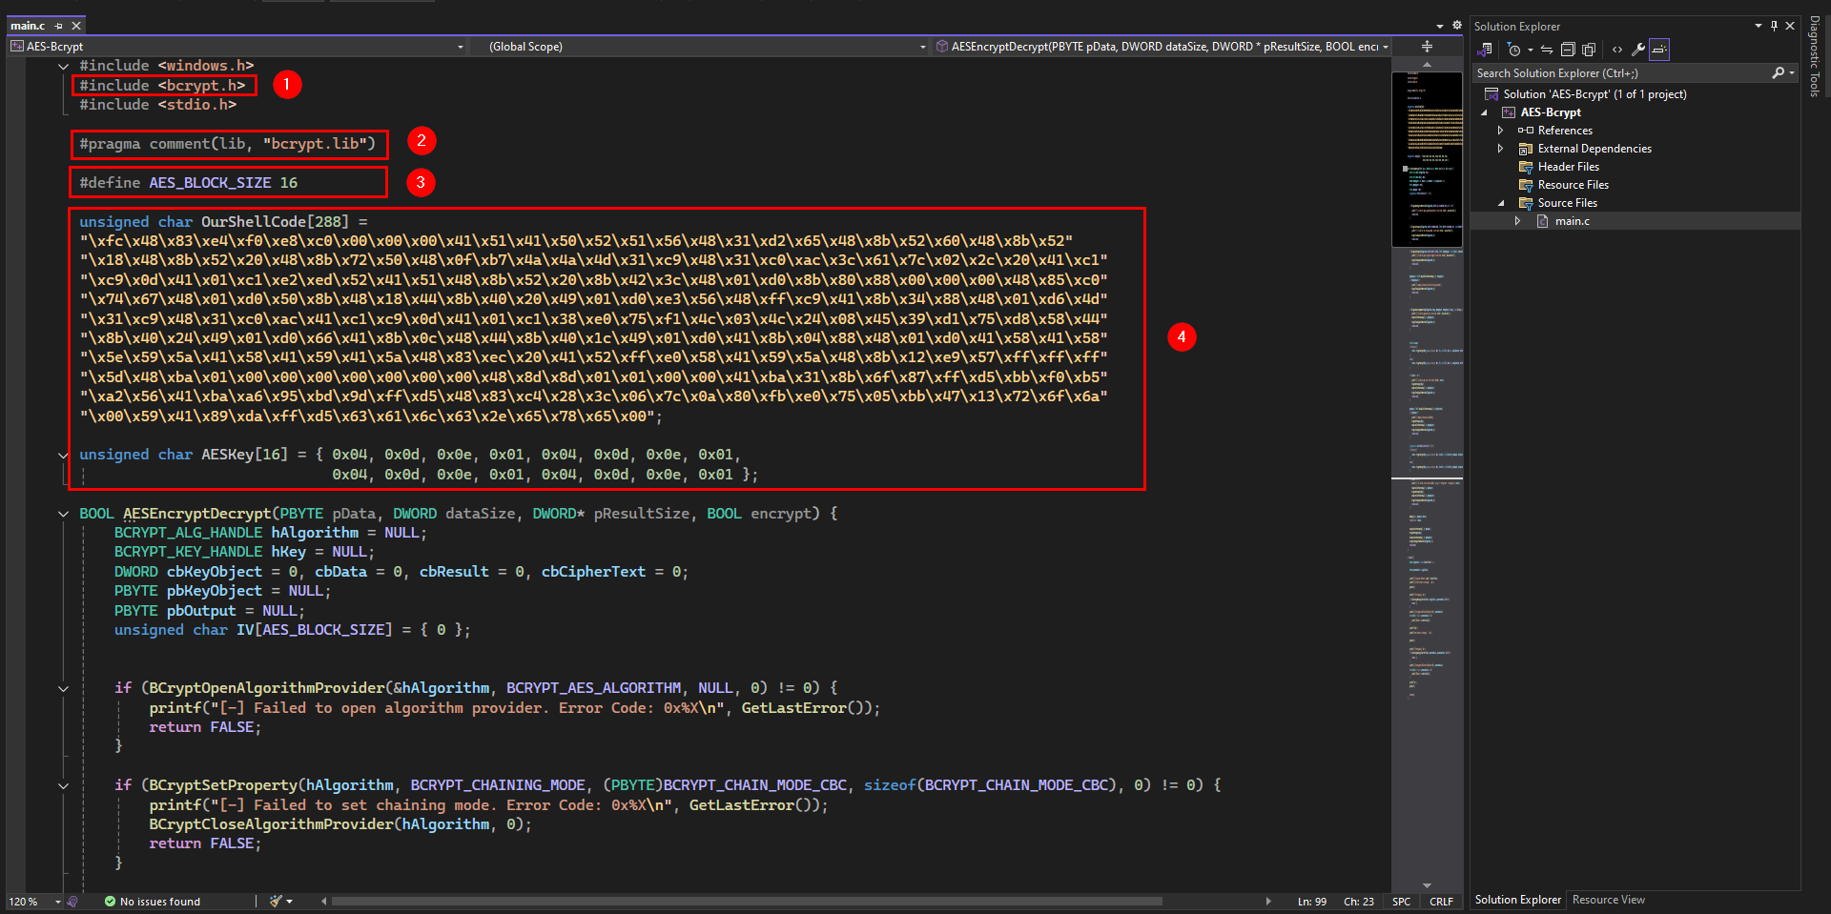This screenshot has width=1831, height=914.
Task: Open Solution Explorer window position menu
Action: pyautogui.click(x=1759, y=26)
